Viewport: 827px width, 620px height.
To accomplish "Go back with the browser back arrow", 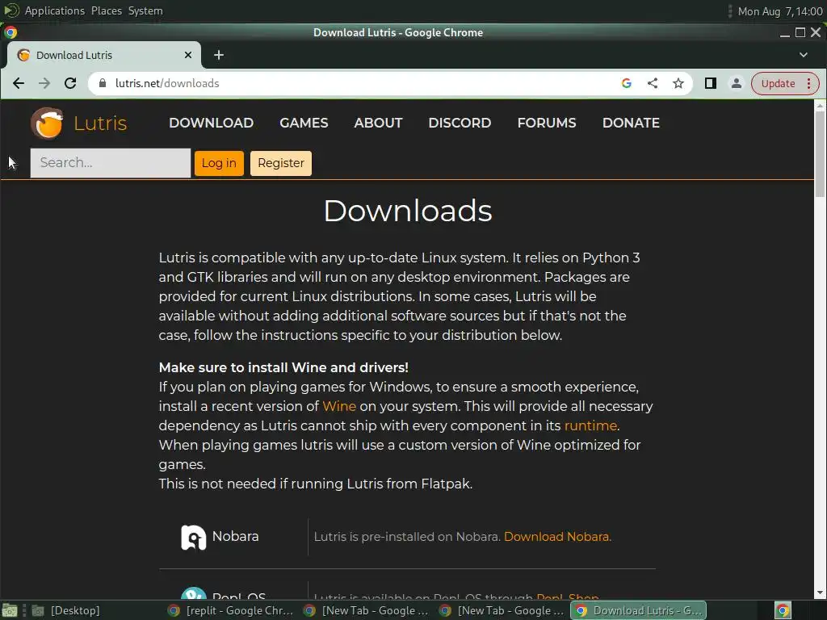I will 19,83.
